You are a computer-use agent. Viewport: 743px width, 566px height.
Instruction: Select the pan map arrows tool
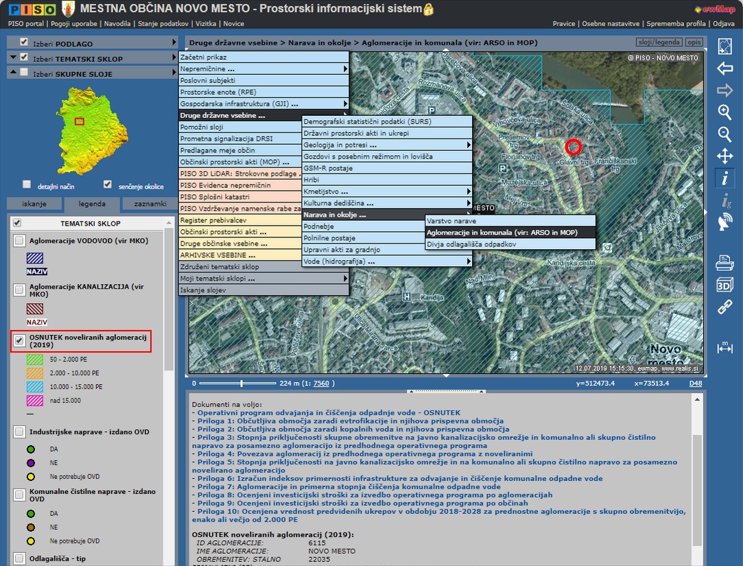(724, 156)
